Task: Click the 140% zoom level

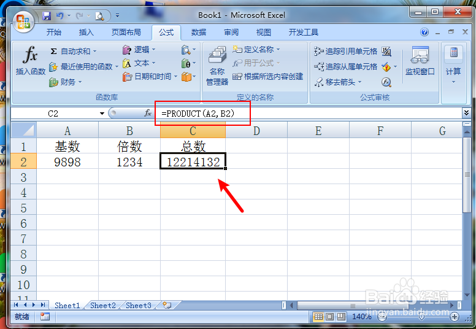Action: (x=361, y=317)
